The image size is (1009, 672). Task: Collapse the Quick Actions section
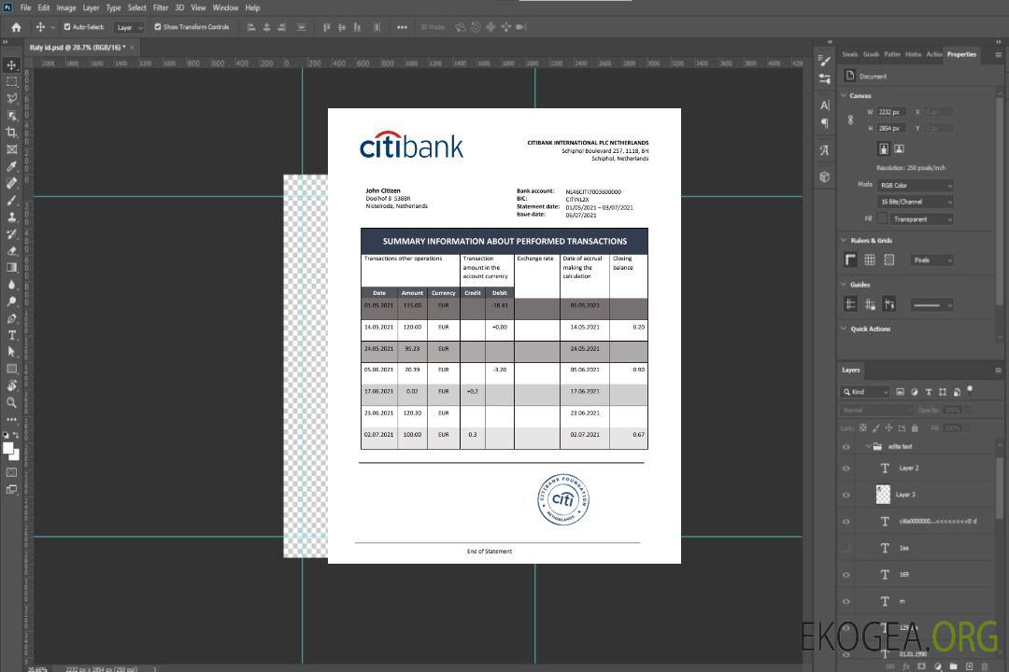pos(844,329)
